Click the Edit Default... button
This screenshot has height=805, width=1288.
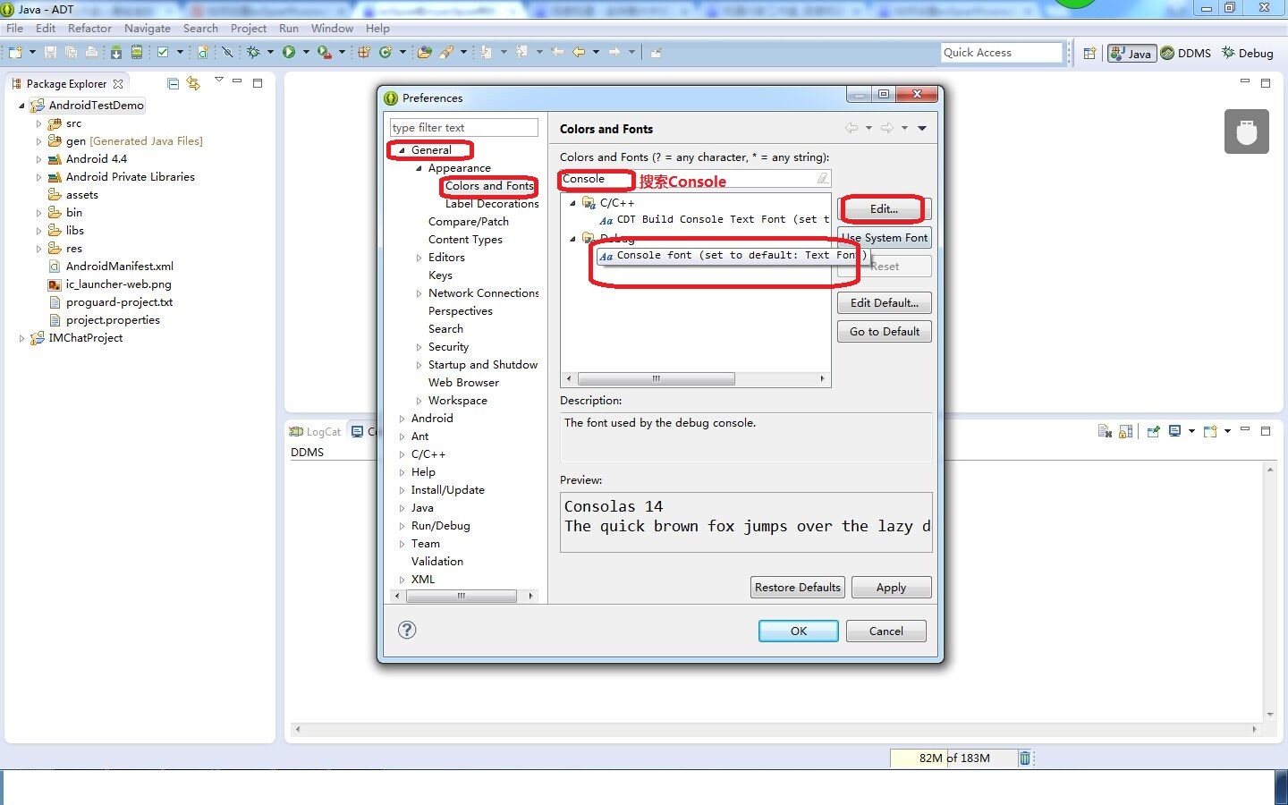(885, 303)
